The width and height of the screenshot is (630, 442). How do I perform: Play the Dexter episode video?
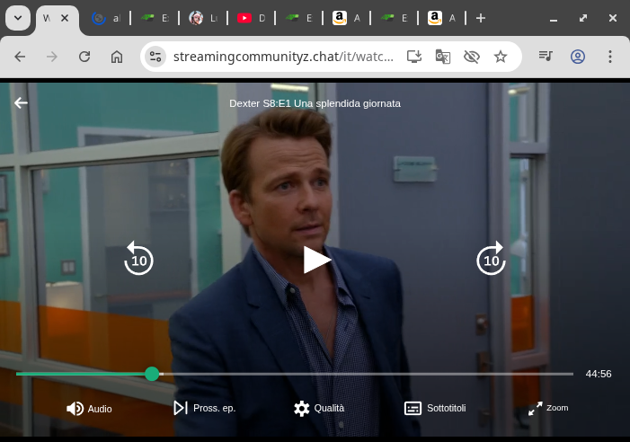point(317,260)
